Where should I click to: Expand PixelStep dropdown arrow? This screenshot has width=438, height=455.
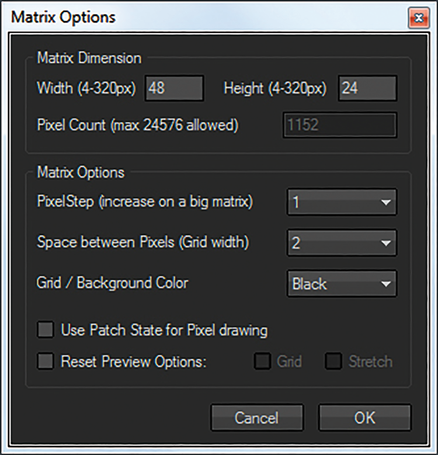tap(386, 202)
